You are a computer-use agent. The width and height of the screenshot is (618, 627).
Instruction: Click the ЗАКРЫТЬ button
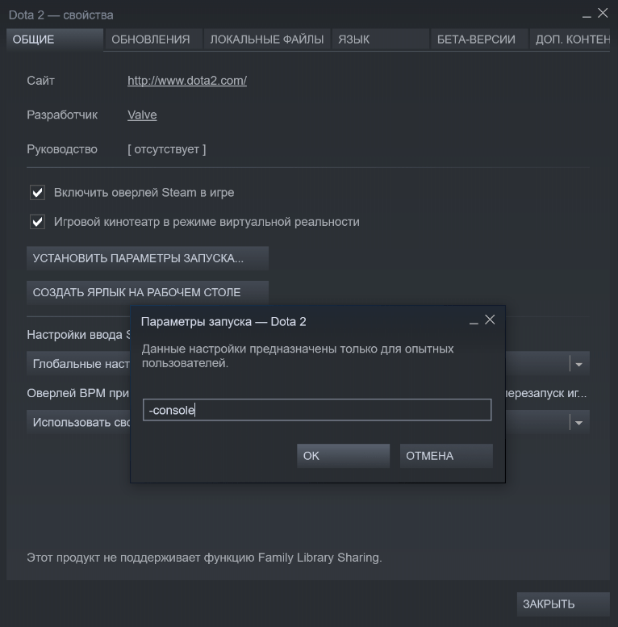(563, 604)
